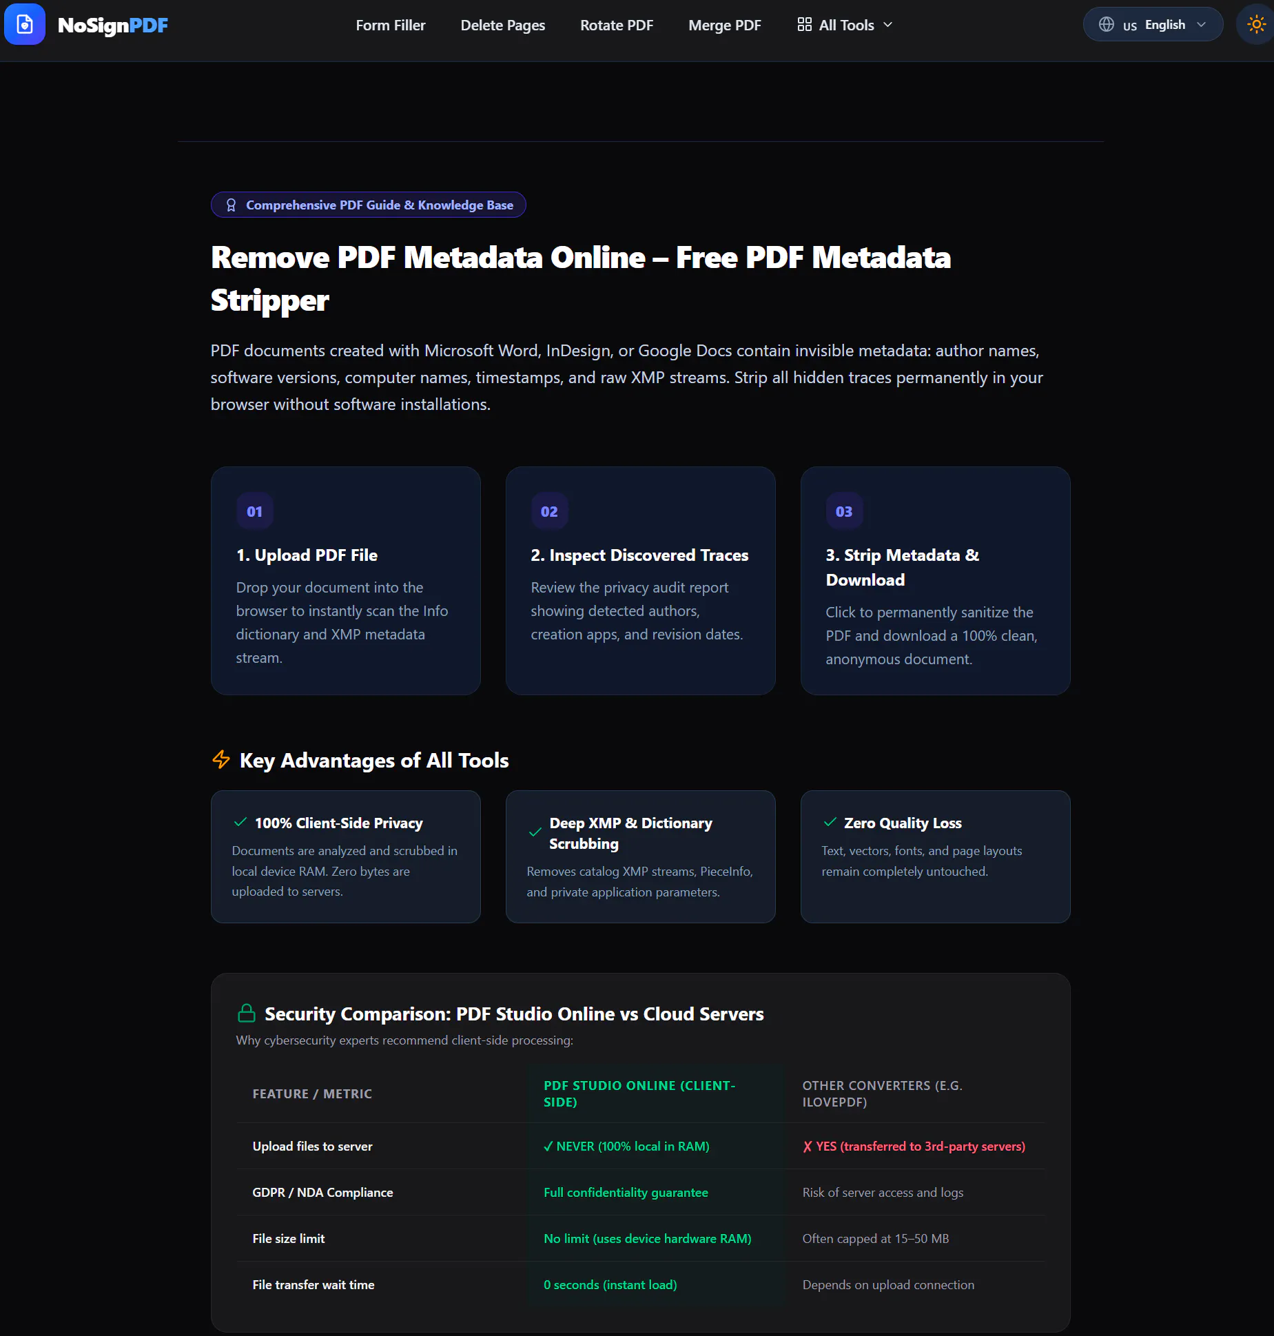Click the NoSignPDF logo icon
Image resolution: width=1274 pixels, height=1336 pixels.
coord(25,25)
